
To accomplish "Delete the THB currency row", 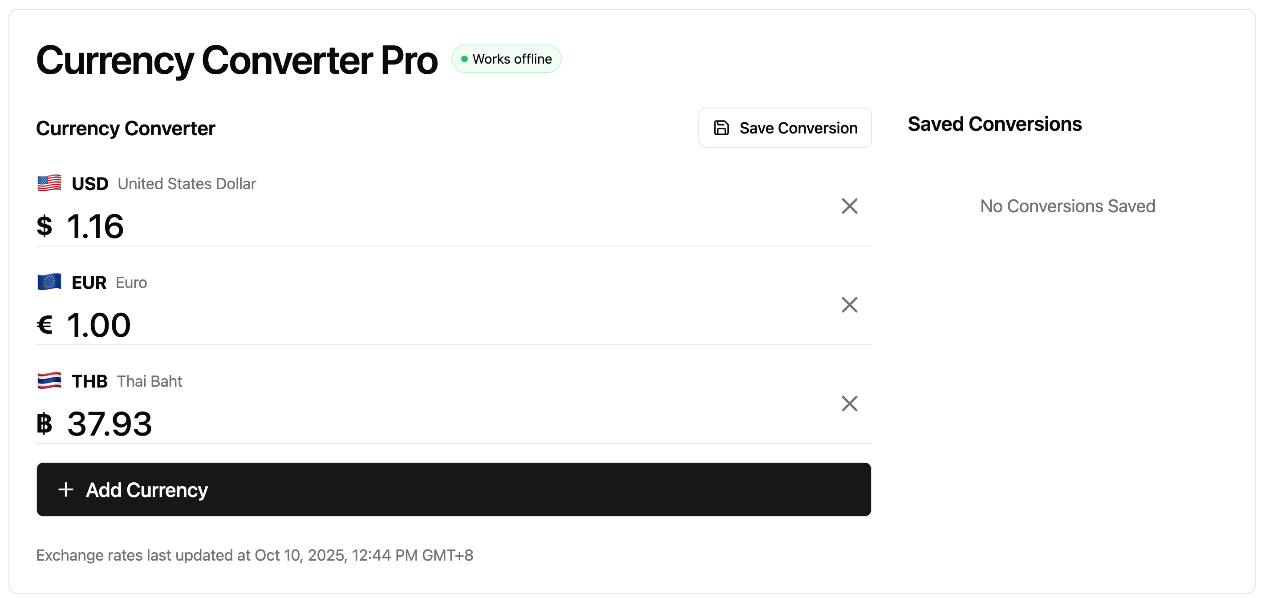I will click(849, 404).
